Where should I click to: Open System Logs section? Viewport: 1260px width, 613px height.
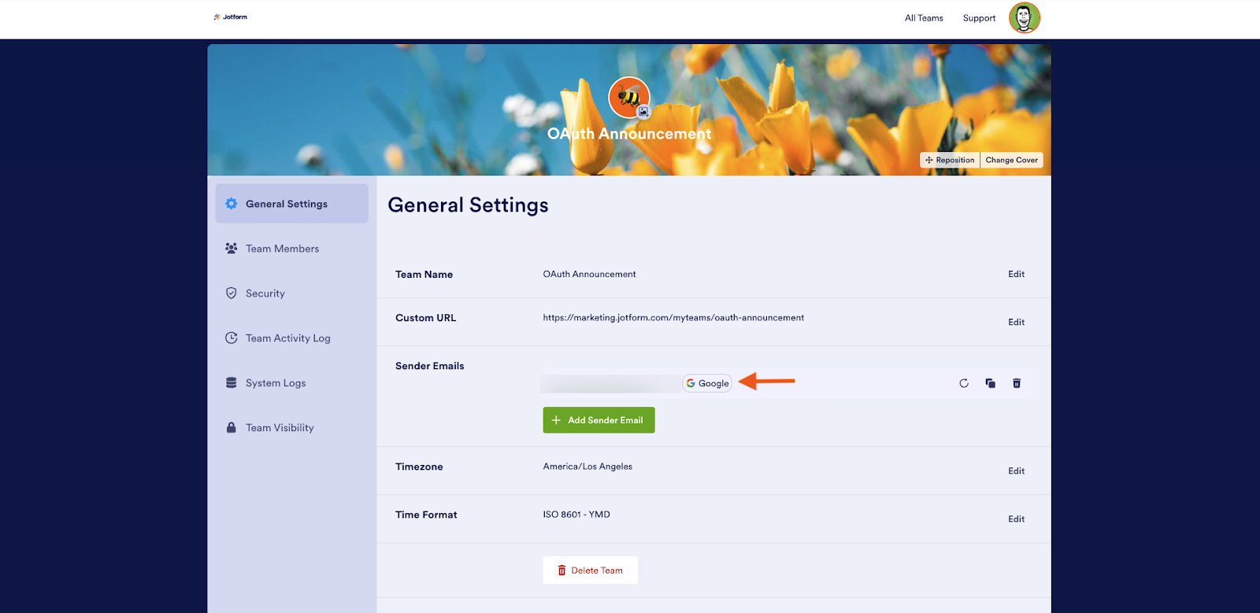291,383
